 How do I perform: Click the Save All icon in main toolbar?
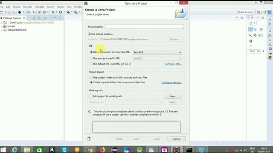coord(14,12)
